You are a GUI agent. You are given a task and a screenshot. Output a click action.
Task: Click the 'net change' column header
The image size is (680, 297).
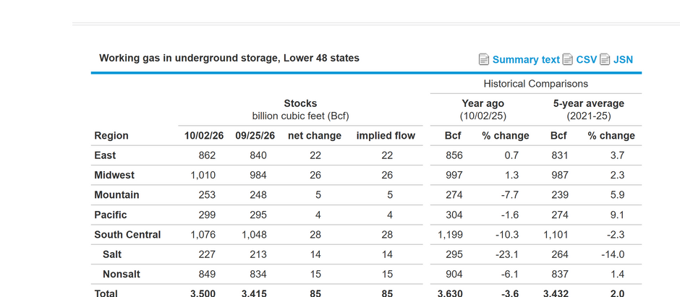[315, 136]
